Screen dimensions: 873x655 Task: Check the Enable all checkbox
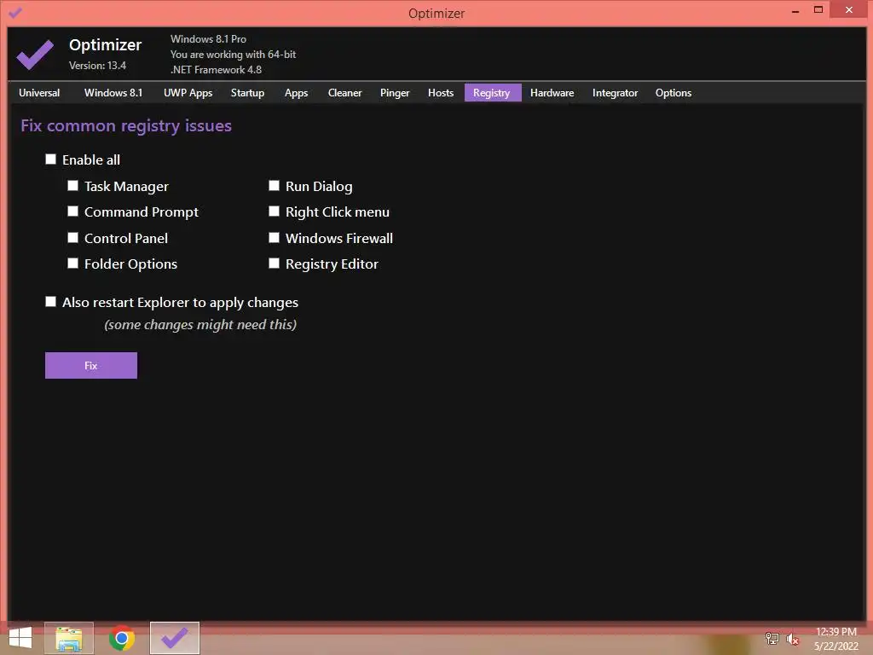[x=50, y=159]
